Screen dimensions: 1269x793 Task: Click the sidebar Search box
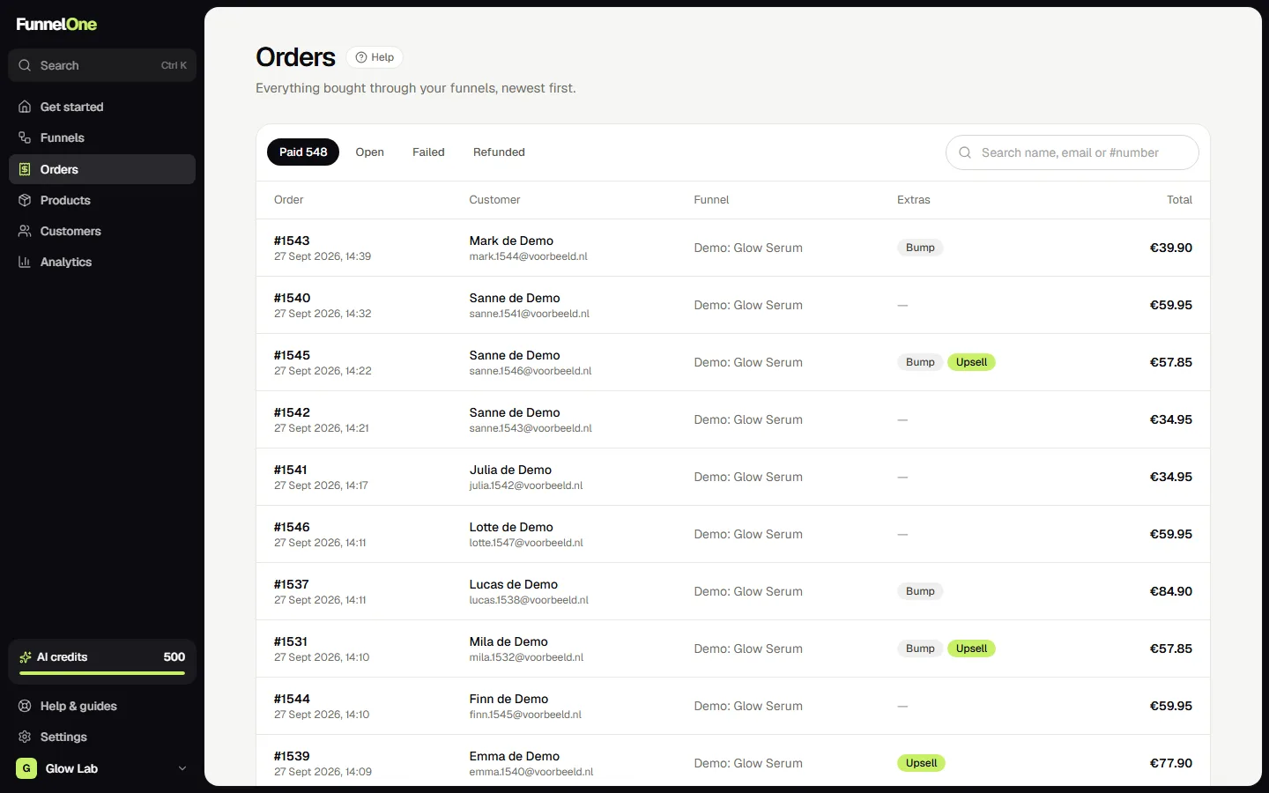point(102,65)
